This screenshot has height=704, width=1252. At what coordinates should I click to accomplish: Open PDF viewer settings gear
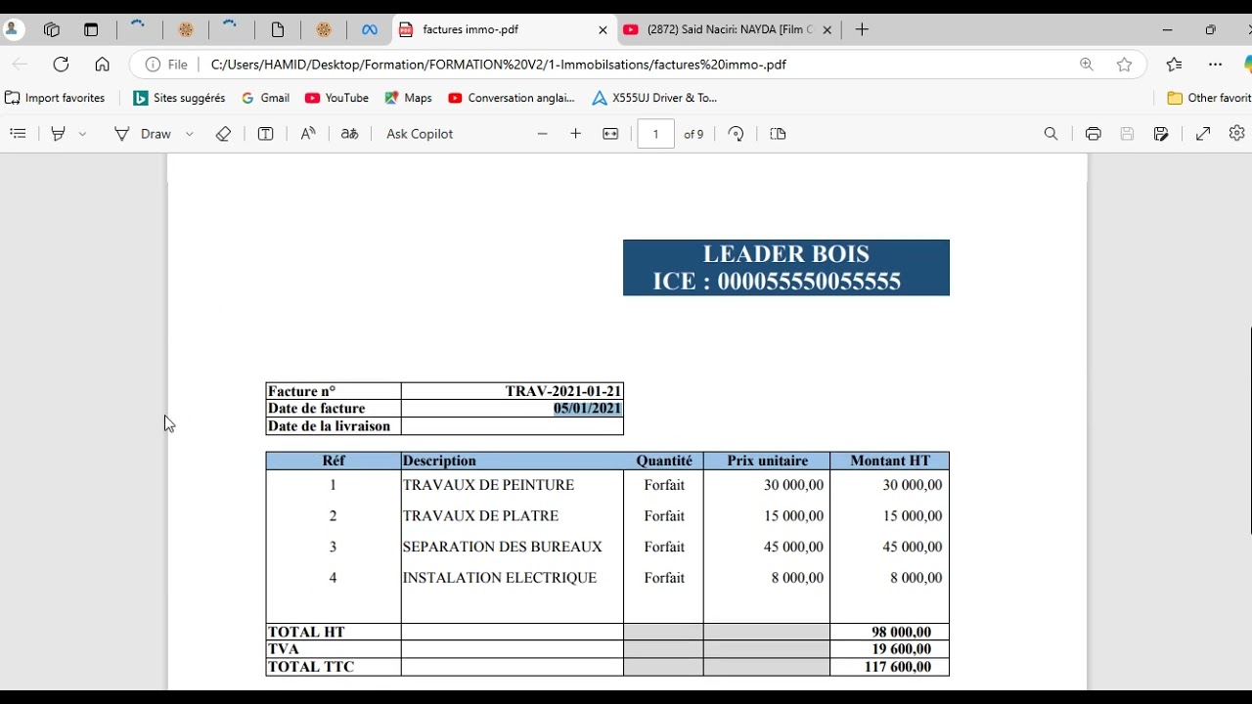pyautogui.click(x=1237, y=134)
